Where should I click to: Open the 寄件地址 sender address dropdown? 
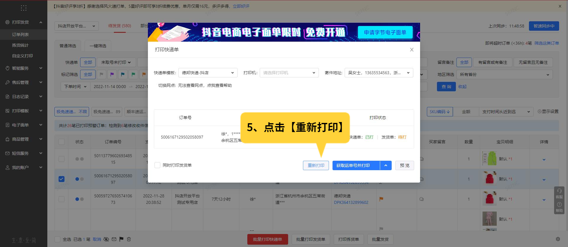[x=379, y=73]
